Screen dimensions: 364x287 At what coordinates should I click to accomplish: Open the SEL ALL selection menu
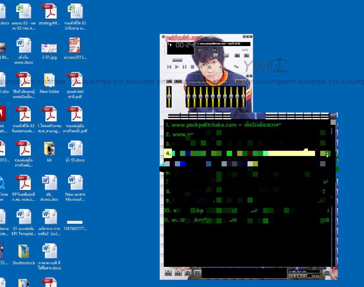pos(188,273)
